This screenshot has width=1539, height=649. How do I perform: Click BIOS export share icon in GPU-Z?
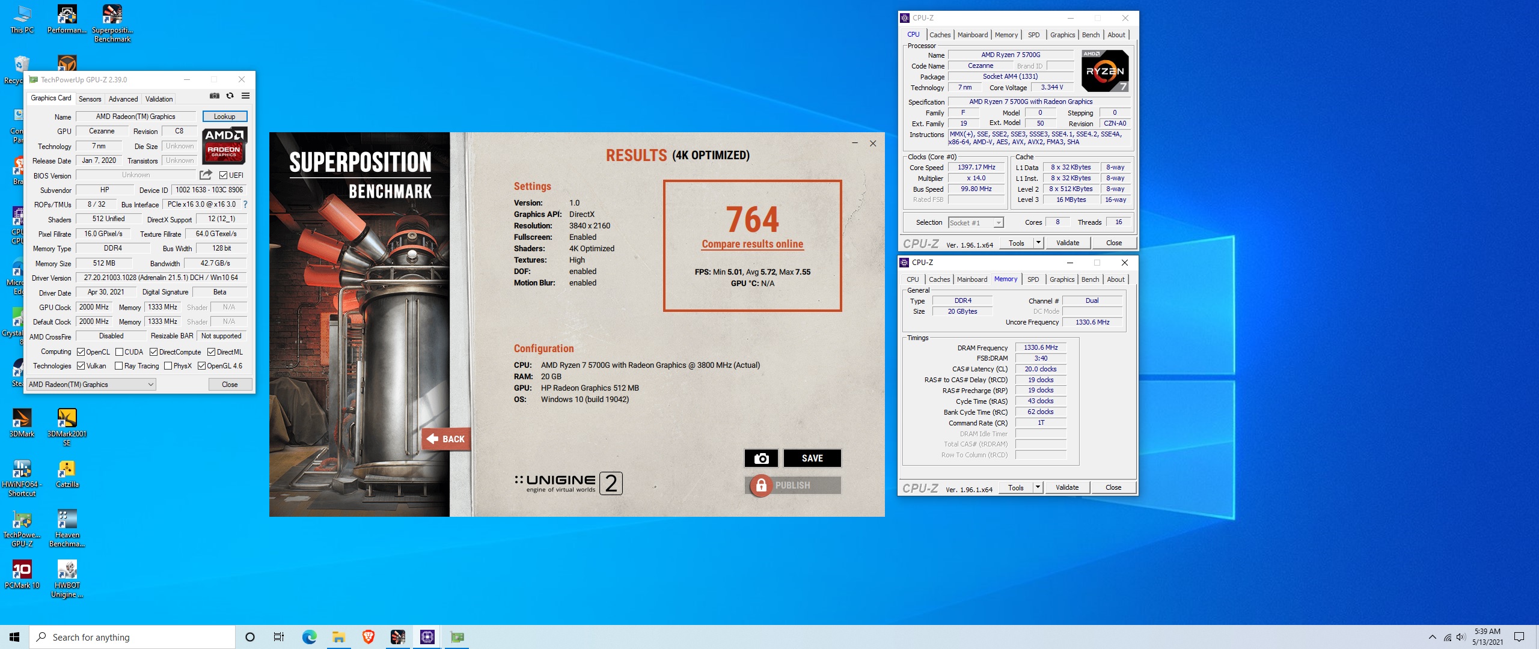pos(206,175)
